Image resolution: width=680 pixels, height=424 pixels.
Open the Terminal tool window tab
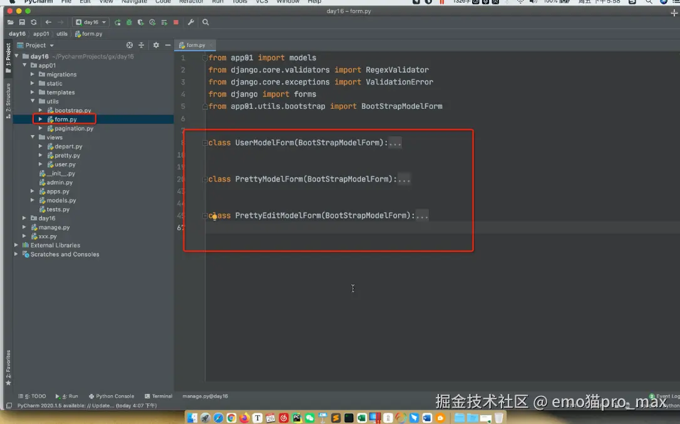[x=158, y=396]
